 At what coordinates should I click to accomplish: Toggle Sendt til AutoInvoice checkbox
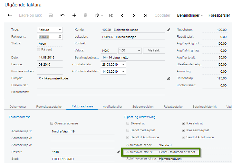(128, 137)
